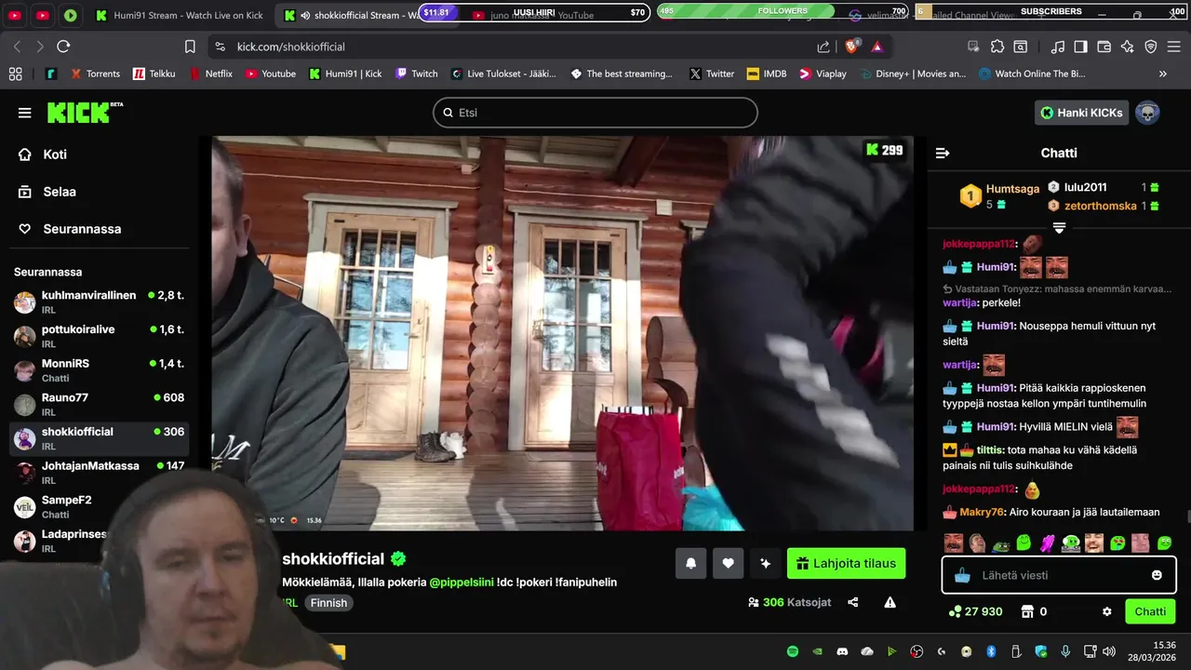Click username Makry76 in chat
The image size is (1191, 670).
(x=983, y=512)
